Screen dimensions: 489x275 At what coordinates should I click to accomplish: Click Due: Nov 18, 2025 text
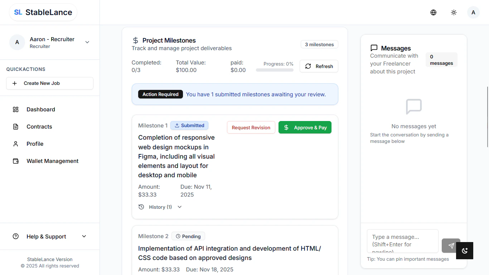point(210,269)
